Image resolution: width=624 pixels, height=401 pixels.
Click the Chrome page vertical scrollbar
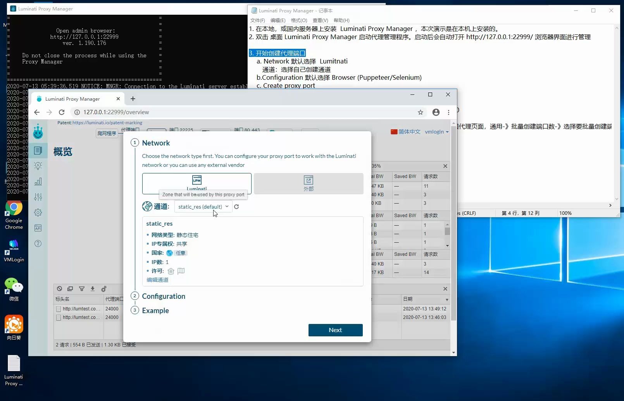(x=453, y=223)
